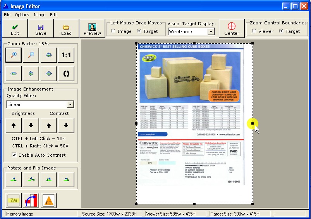
Task: Click the first Rotate and Flip Image button
Action: pos(14,180)
